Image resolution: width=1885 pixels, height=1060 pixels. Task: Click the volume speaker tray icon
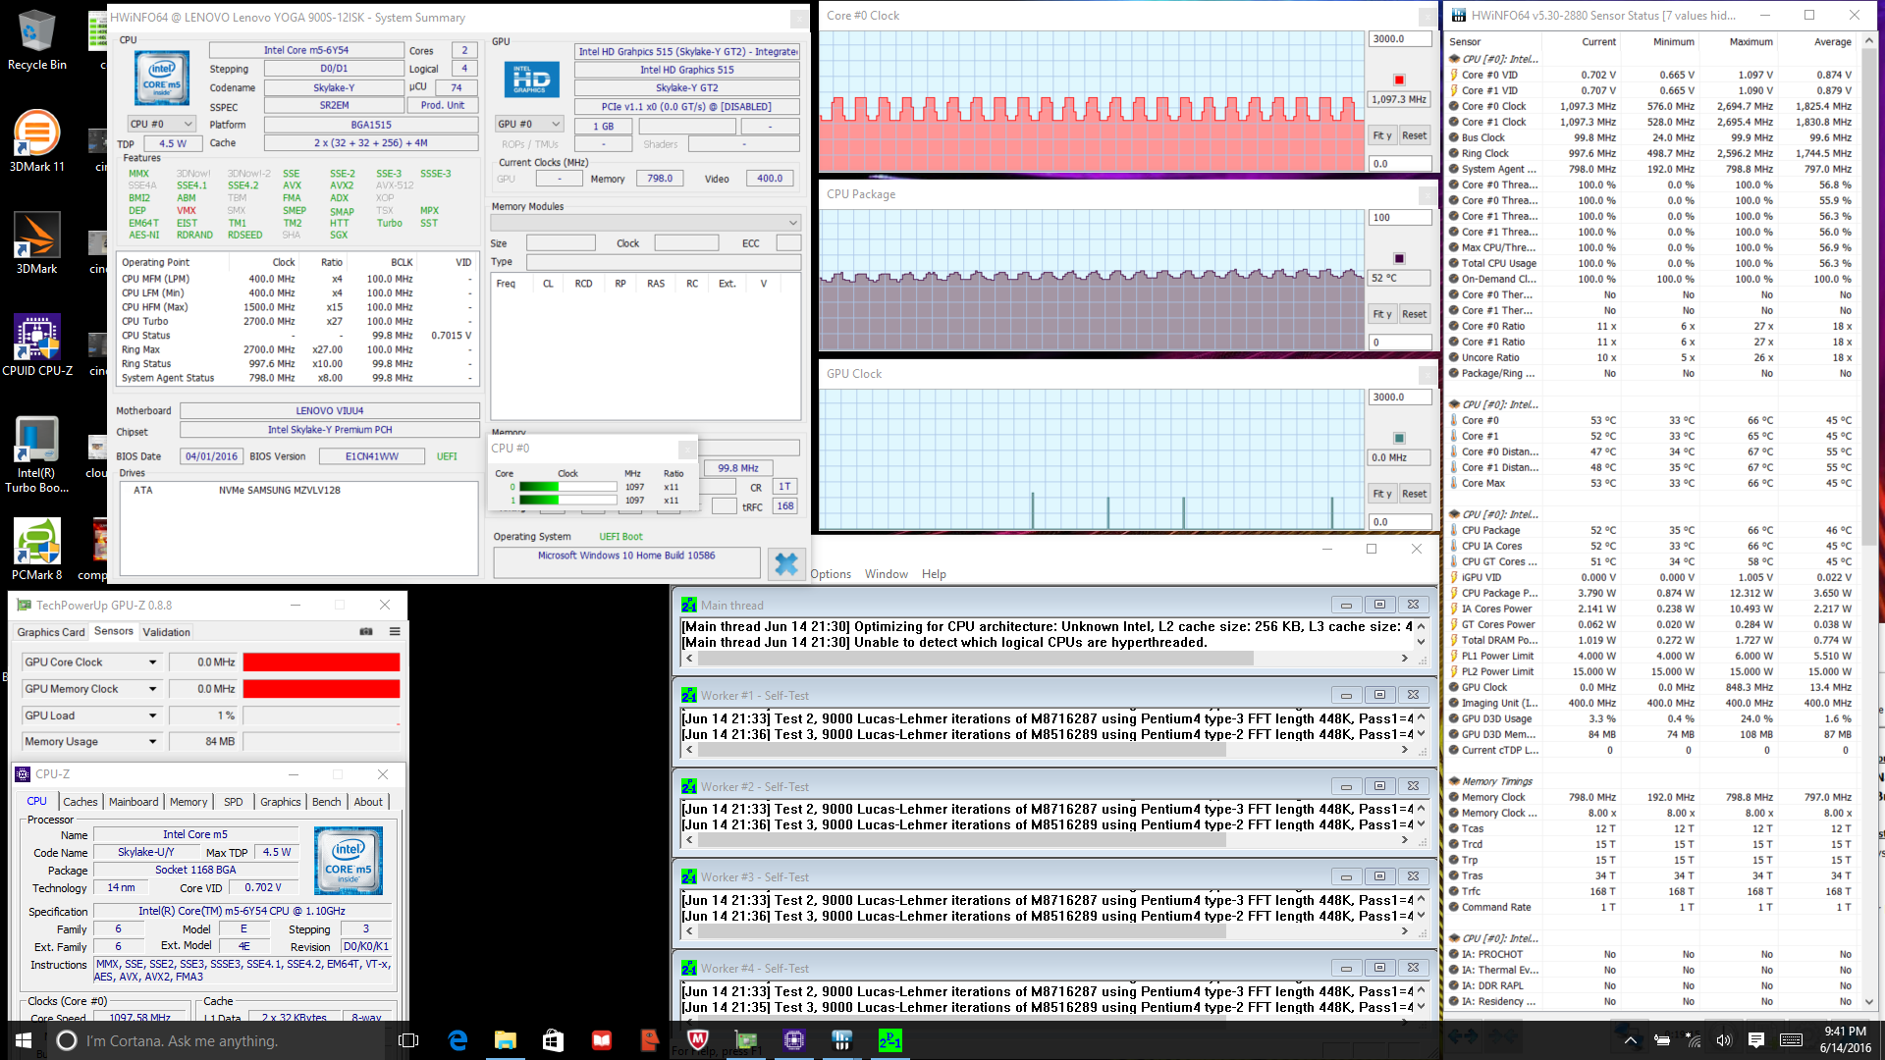coord(1724,1040)
